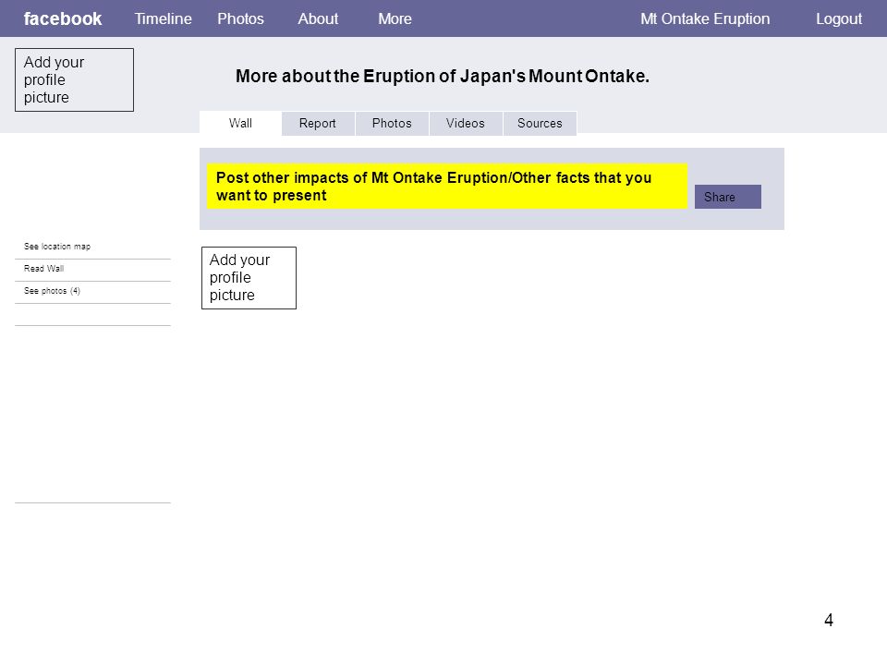This screenshot has height=665, width=887.
Task: Click the yellow post input box
Action: coord(447,186)
